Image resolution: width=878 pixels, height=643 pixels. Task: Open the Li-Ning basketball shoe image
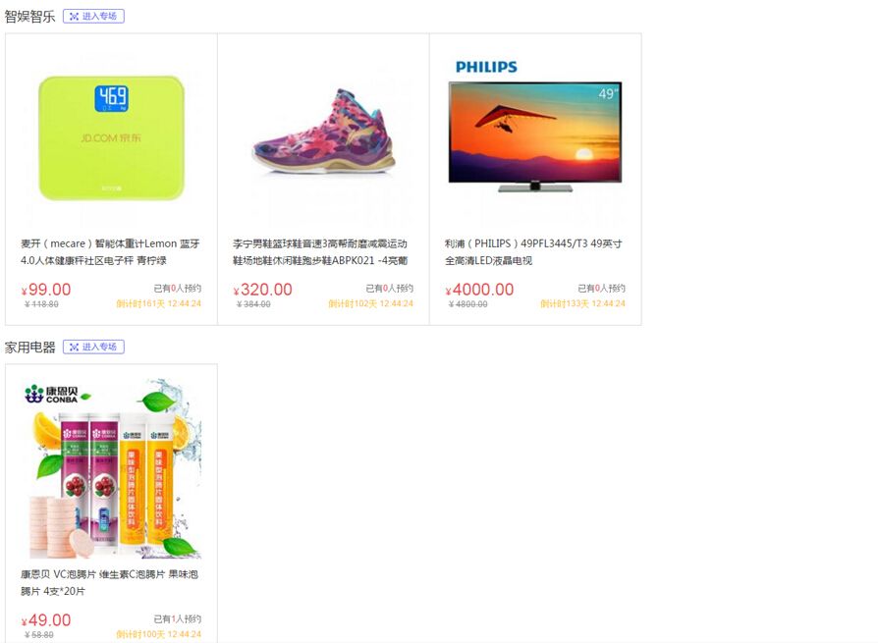[324, 133]
